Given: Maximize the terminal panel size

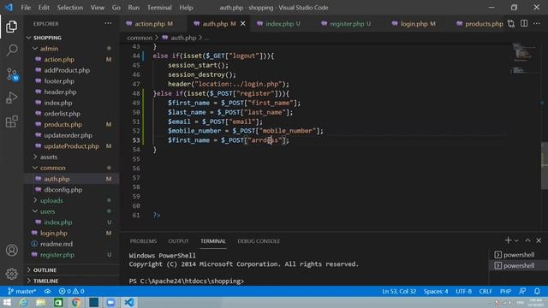Looking at the screenshot, I should click(527, 240).
